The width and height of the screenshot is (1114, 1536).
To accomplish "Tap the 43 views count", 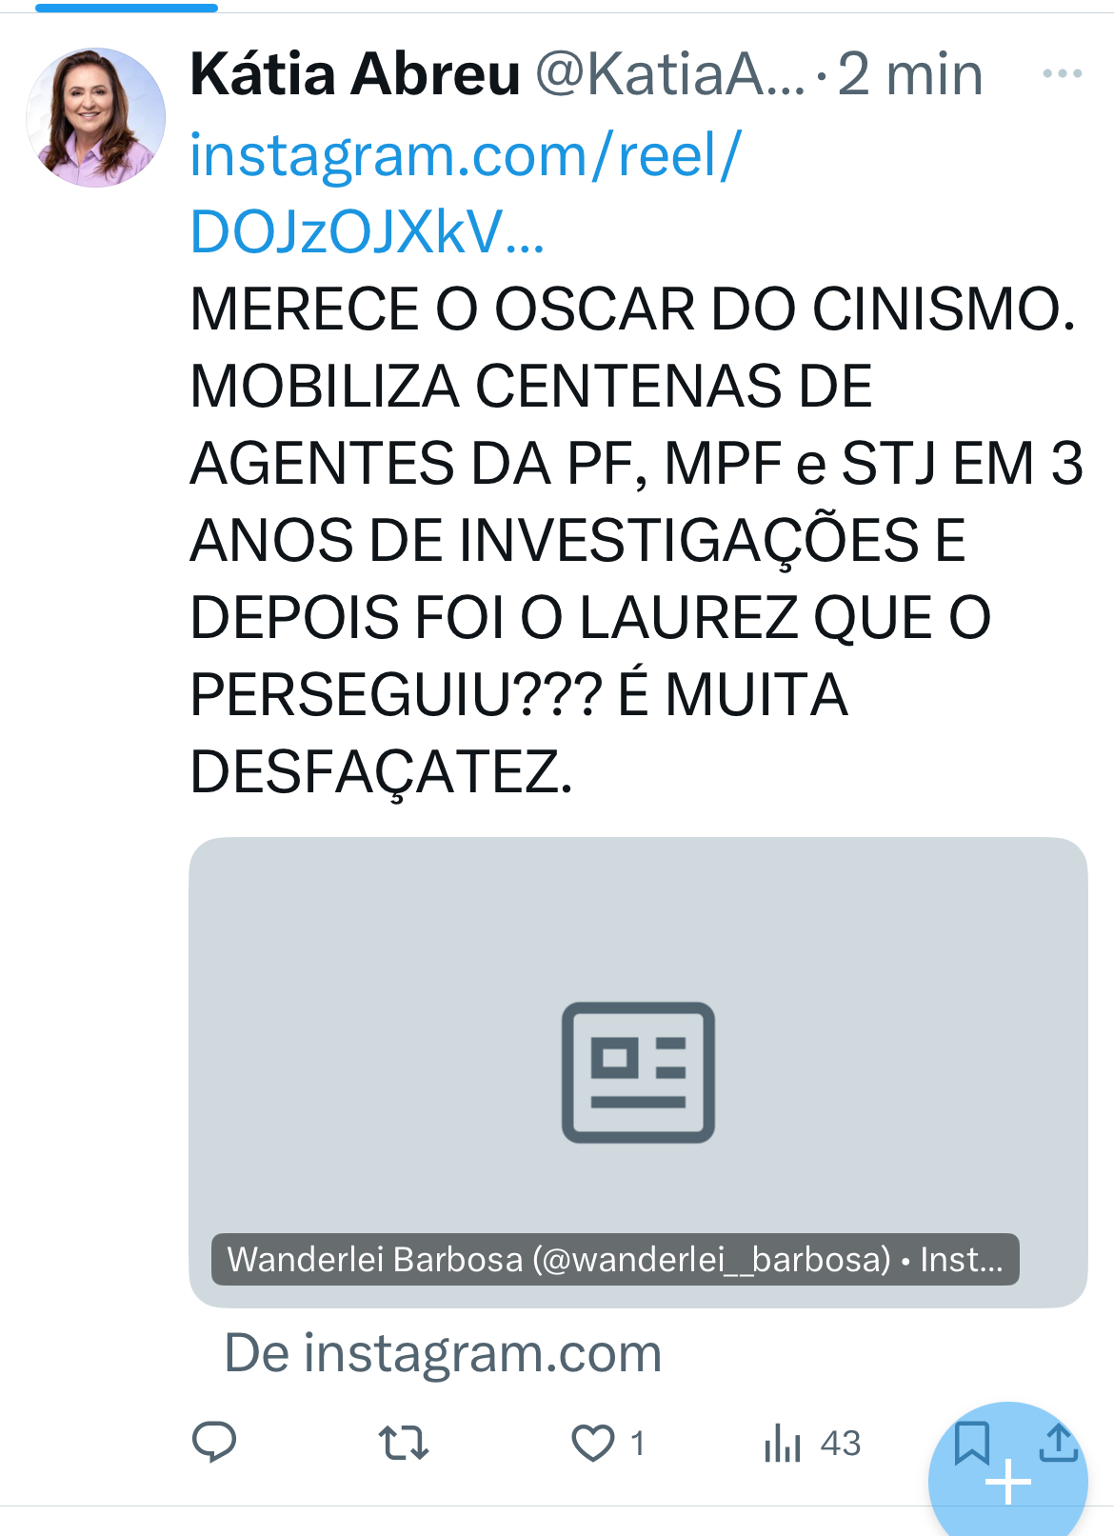I will (841, 1443).
